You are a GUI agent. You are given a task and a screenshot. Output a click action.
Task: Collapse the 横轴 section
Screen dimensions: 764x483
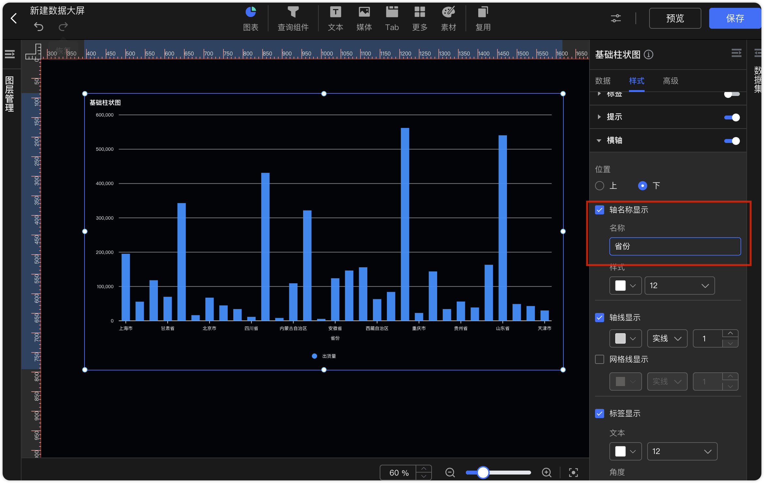pos(599,141)
